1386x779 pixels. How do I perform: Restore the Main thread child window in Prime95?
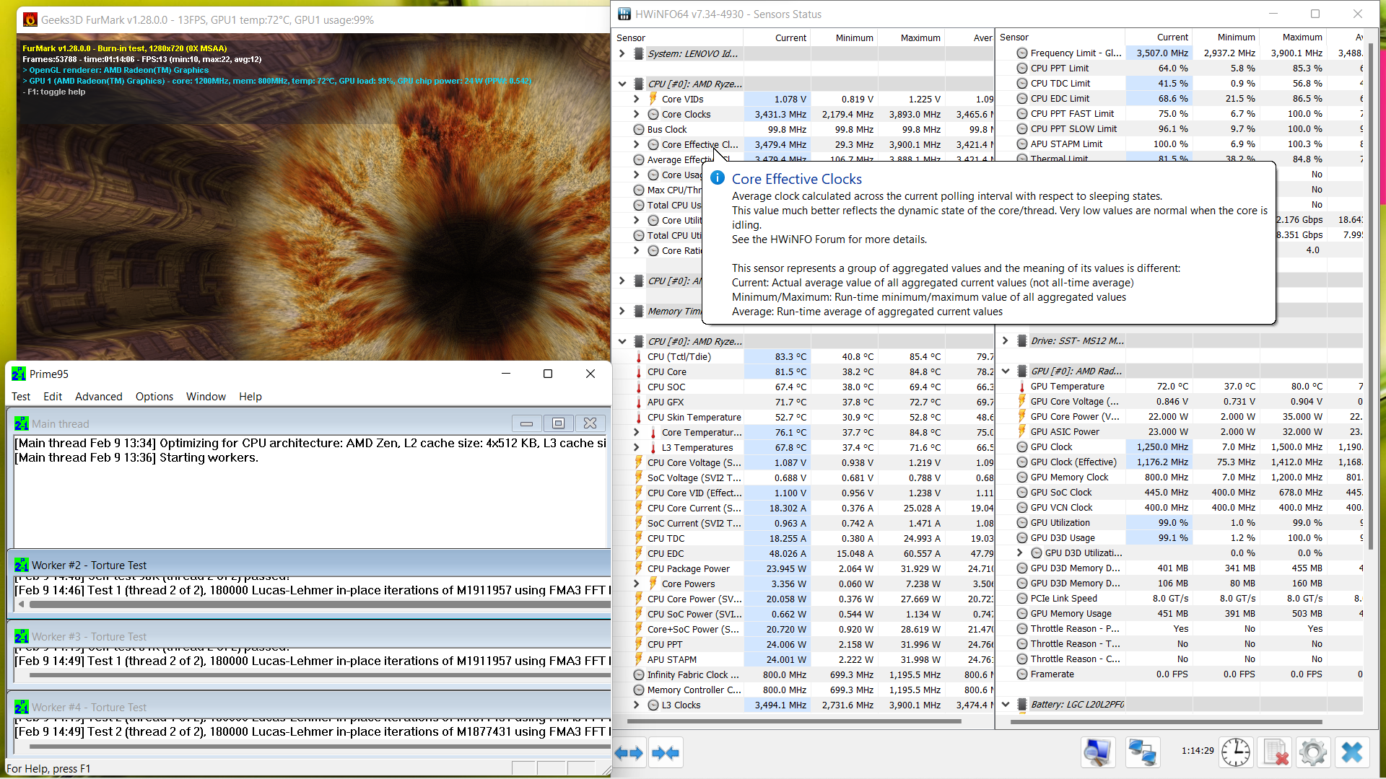pos(559,423)
